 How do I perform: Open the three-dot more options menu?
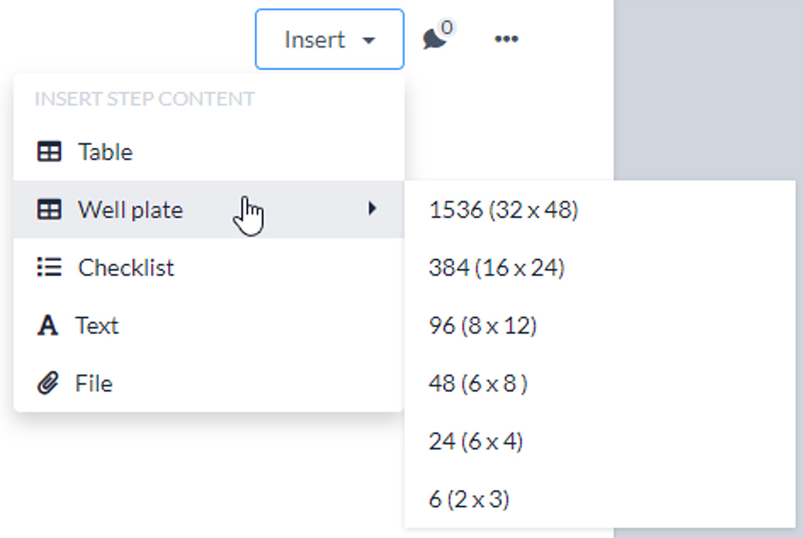[506, 39]
